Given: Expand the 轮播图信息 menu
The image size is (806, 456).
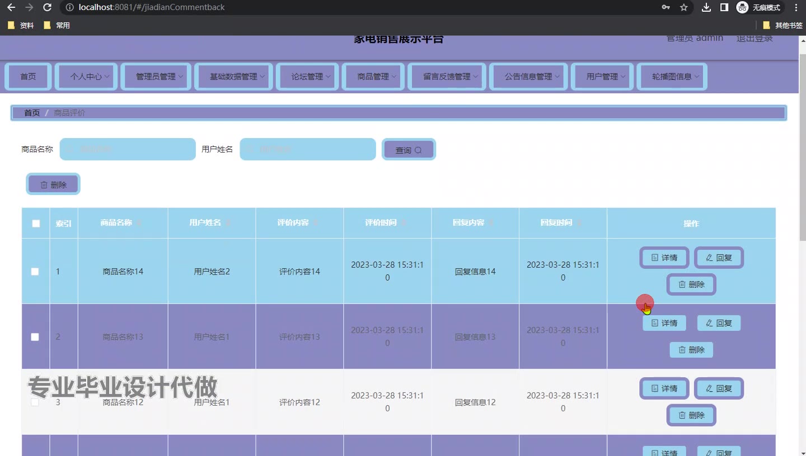Looking at the screenshot, I should tap(672, 77).
